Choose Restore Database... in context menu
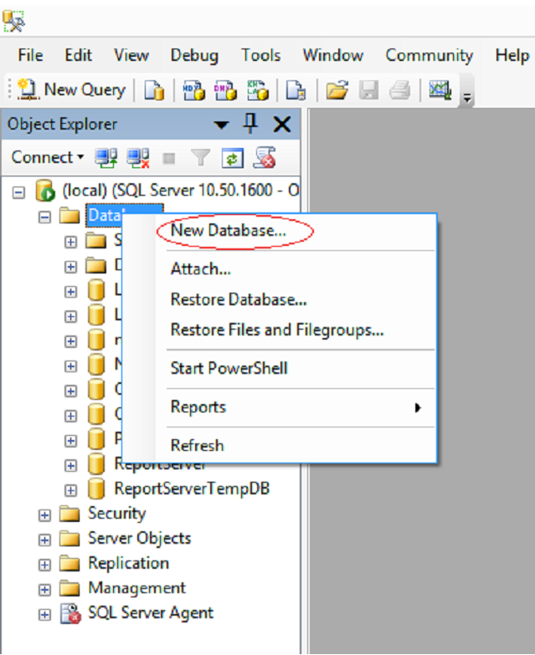This screenshot has width=535, height=655. coord(239,299)
